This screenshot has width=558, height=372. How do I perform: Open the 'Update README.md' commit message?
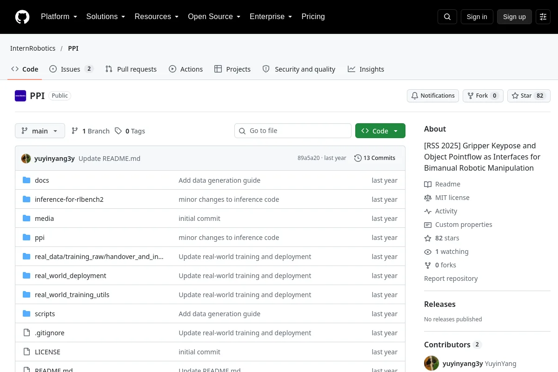click(x=109, y=159)
